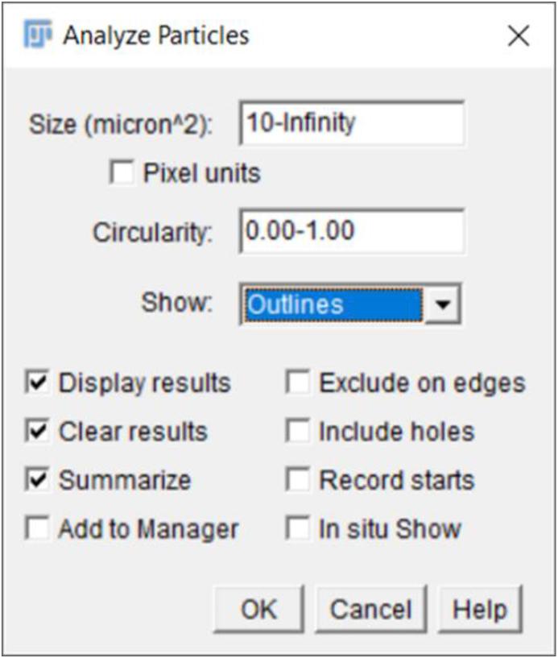Select the Outlines combo box value
Screen dimensions: 558x658
(334, 304)
